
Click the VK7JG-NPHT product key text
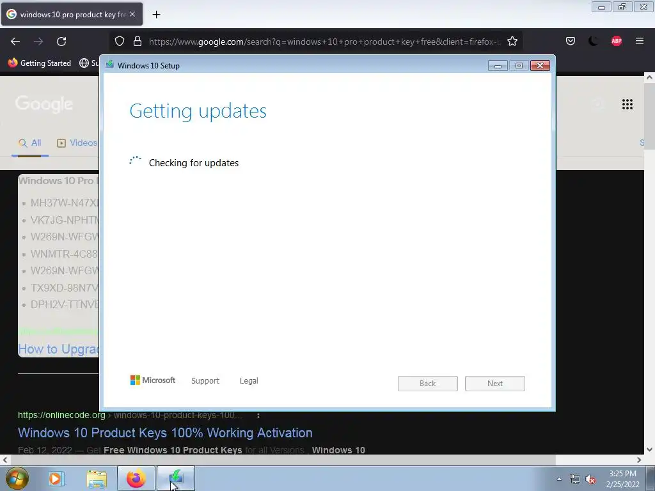click(x=65, y=220)
